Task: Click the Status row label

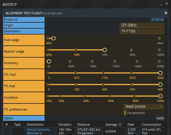Action: pos(24,118)
